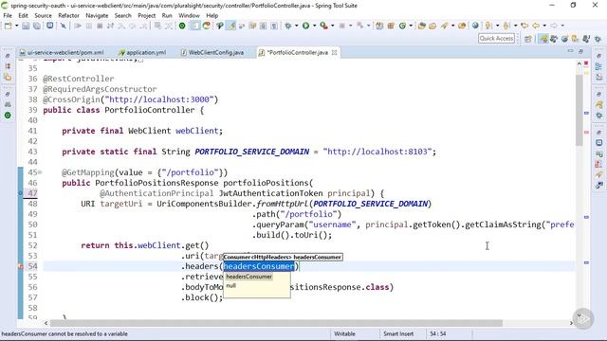Screen dimensions: 607x341
Task: Expand the Run configurations dropdown arrow
Action: tap(314, 26)
